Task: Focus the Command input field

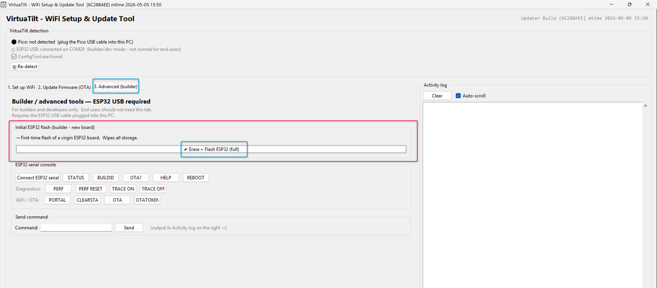Action: [76, 228]
